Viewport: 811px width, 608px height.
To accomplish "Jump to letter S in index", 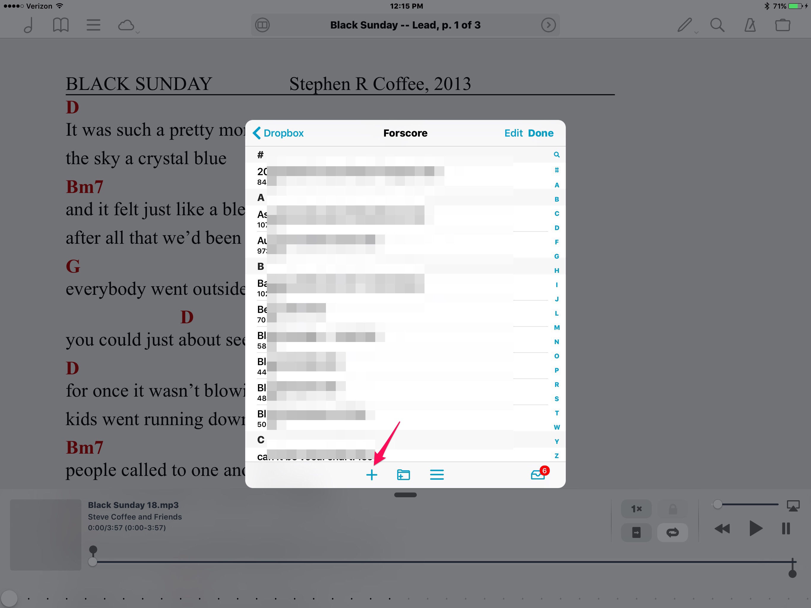I will (557, 399).
